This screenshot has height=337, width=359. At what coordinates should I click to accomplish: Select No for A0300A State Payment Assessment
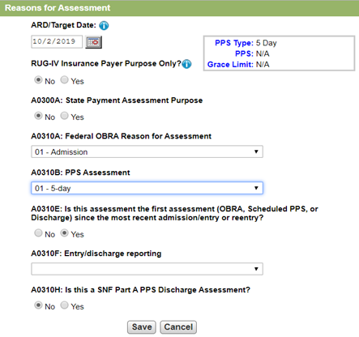[38, 116]
